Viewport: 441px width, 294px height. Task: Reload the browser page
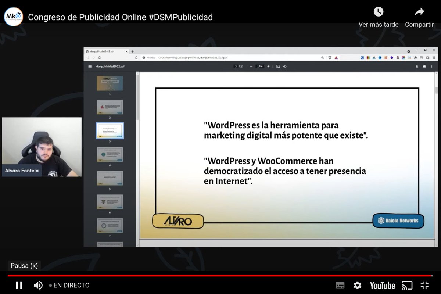point(100,58)
